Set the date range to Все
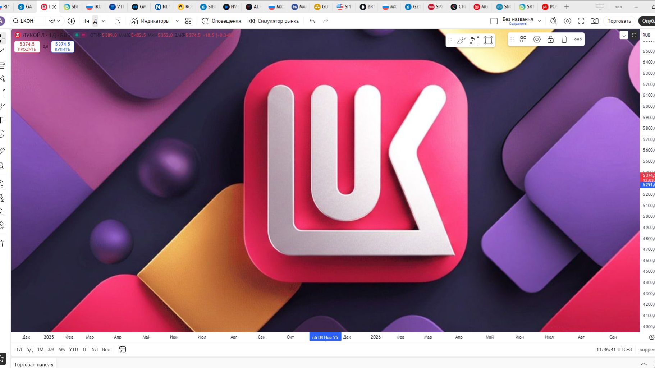Screen dimensions: 655x368 [x=106, y=349]
